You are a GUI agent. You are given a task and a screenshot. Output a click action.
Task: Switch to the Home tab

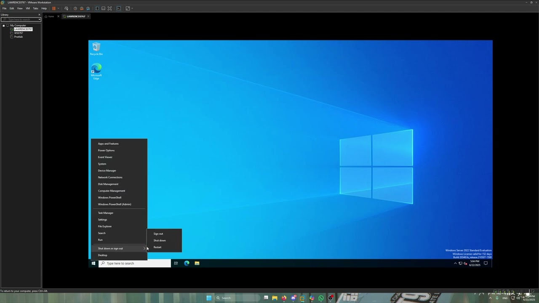click(x=51, y=16)
